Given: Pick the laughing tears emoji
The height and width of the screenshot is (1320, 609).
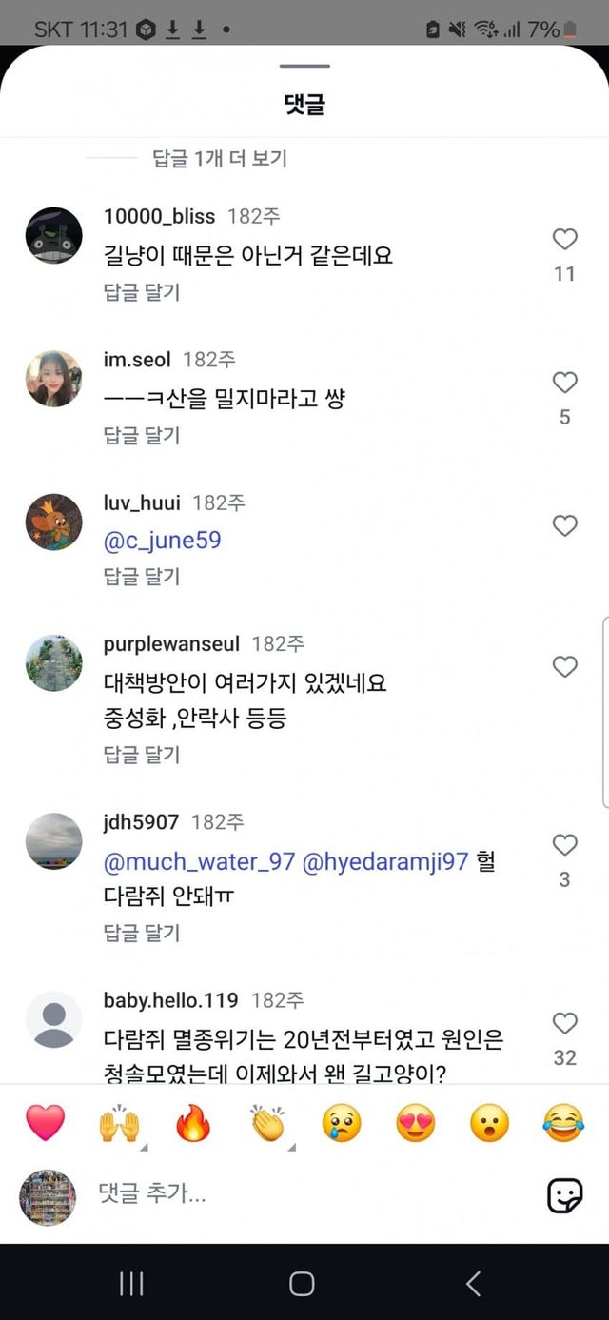Looking at the screenshot, I should click(x=563, y=1123).
